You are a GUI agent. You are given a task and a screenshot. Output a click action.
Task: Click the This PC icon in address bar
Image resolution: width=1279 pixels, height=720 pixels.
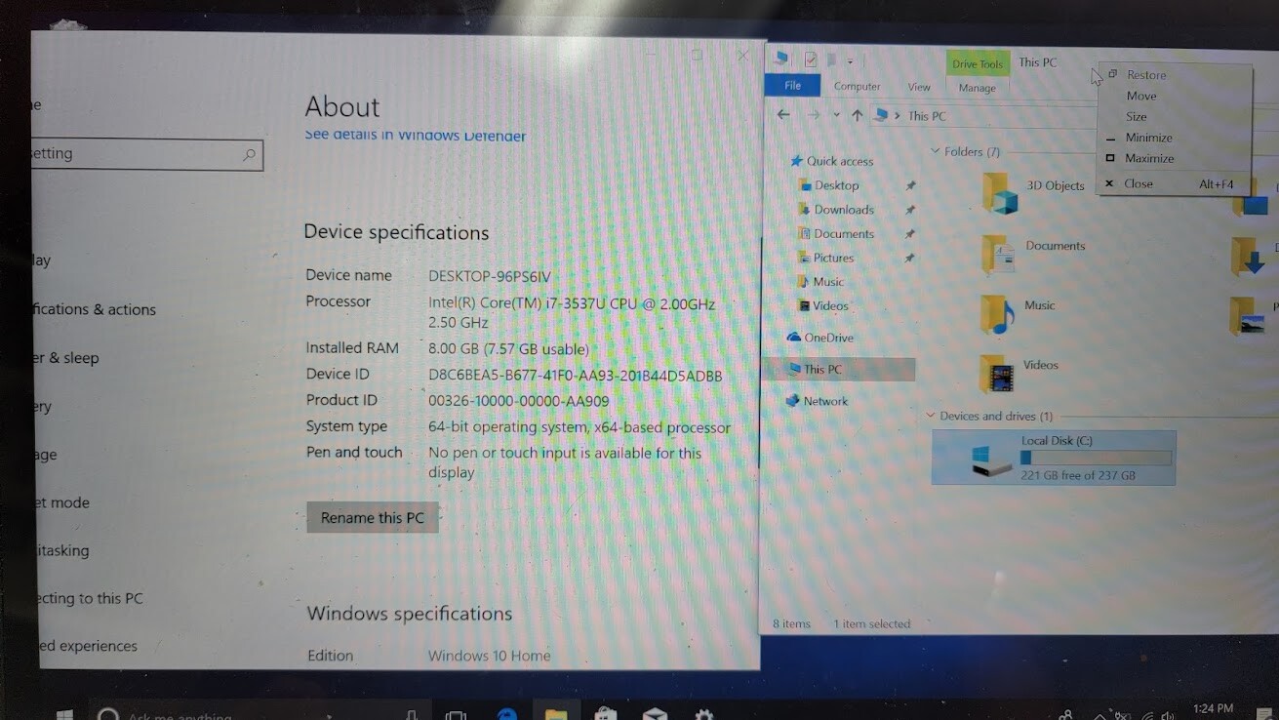882,115
